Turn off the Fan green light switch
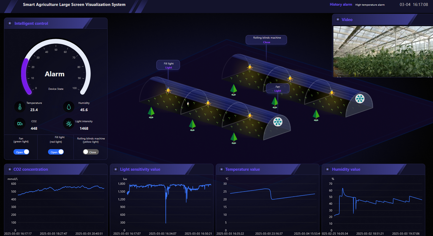This screenshot has height=236, width=433. (21, 152)
